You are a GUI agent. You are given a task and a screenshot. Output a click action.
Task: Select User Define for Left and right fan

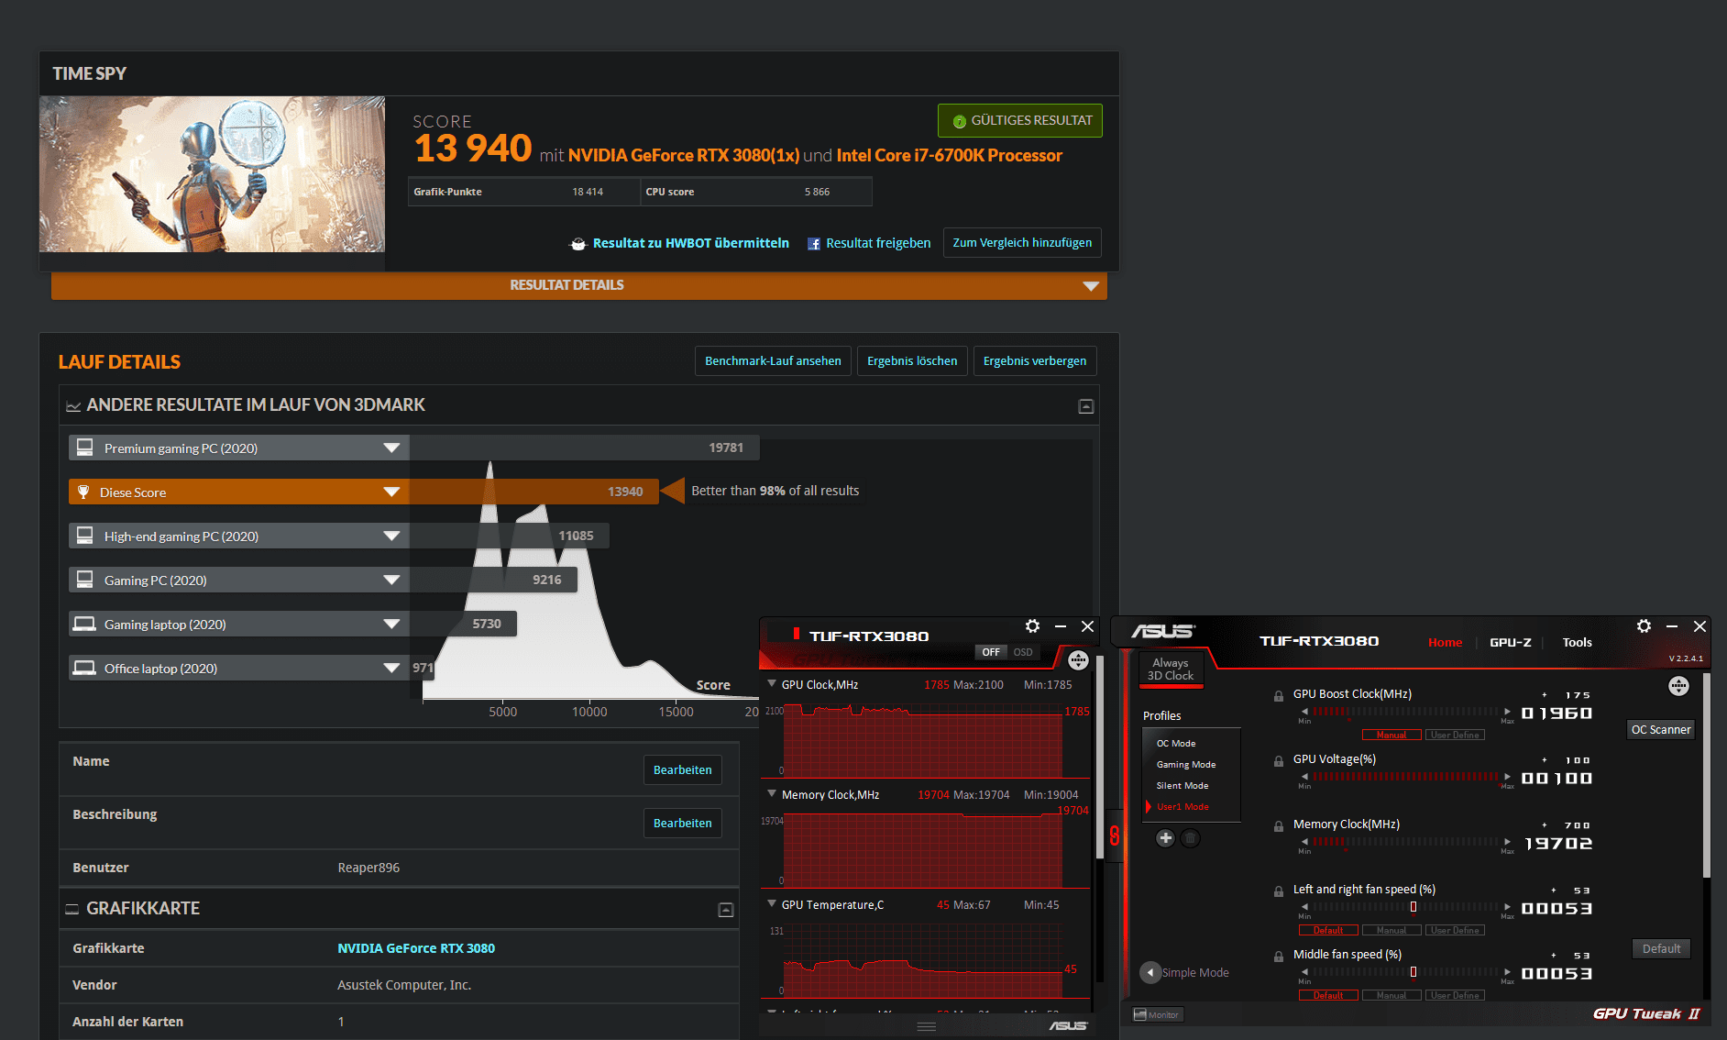tap(1455, 930)
